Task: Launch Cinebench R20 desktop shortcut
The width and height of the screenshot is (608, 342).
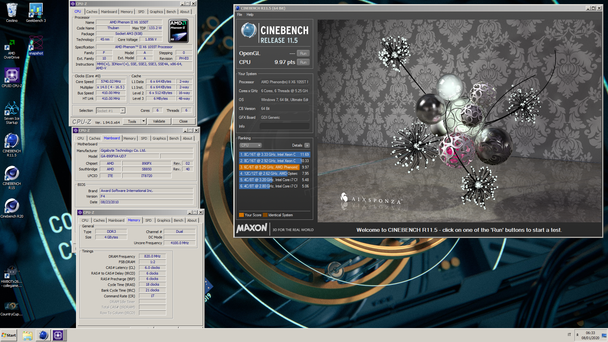Action: coord(12,208)
